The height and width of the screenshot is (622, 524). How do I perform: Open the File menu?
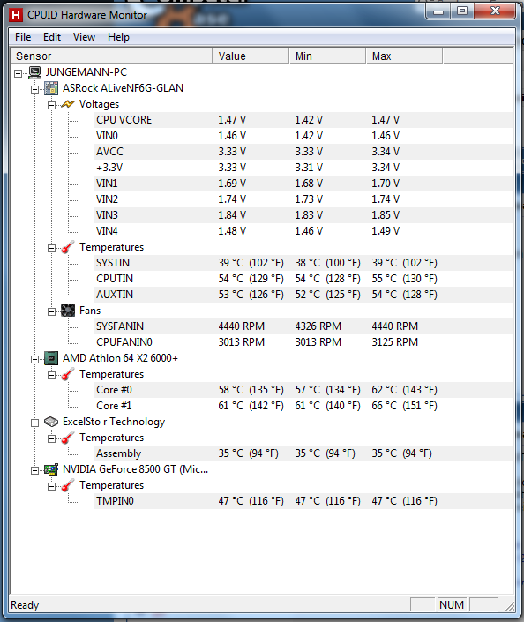pos(23,37)
